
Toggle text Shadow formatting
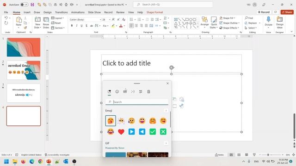pyautogui.click(x=86, y=26)
